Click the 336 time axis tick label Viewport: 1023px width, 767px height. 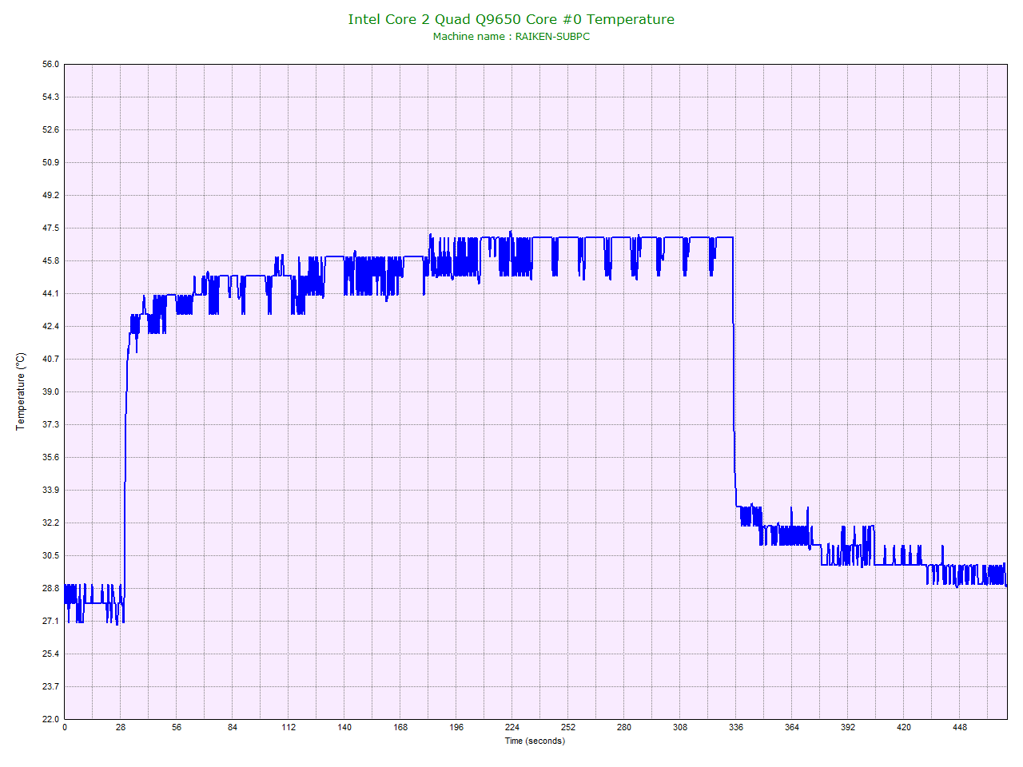[x=736, y=727]
